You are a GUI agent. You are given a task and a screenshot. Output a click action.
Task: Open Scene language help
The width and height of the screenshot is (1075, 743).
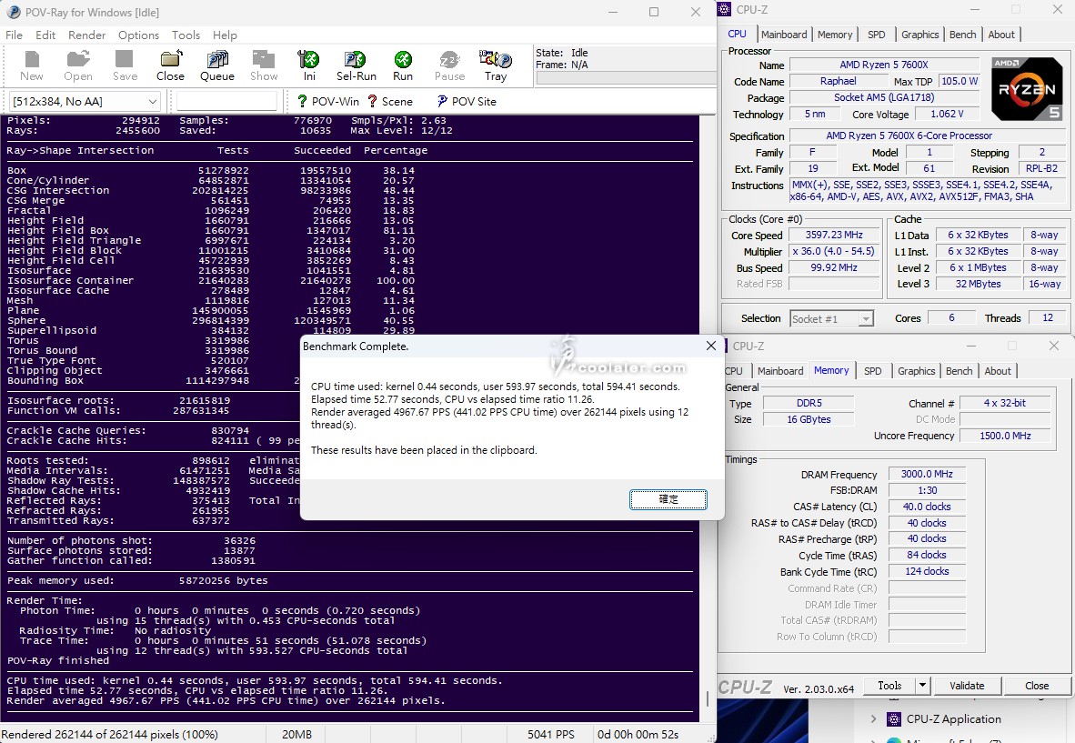(390, 102)
